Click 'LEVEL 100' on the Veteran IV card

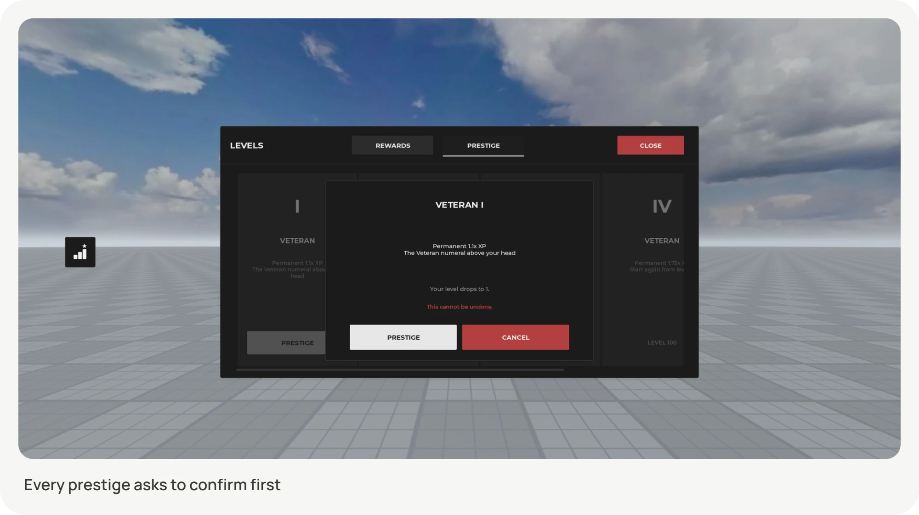pyautogui.click(x=662, y=343)
